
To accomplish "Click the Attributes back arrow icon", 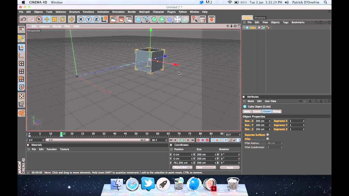I will (300, 101).
